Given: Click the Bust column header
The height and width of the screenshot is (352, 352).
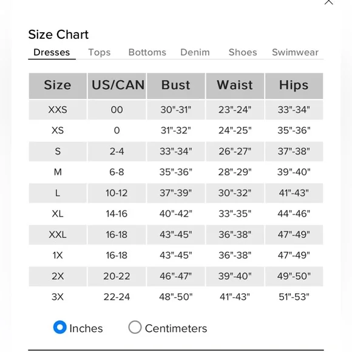Looking at the screenshot, I should click(176, 86).
